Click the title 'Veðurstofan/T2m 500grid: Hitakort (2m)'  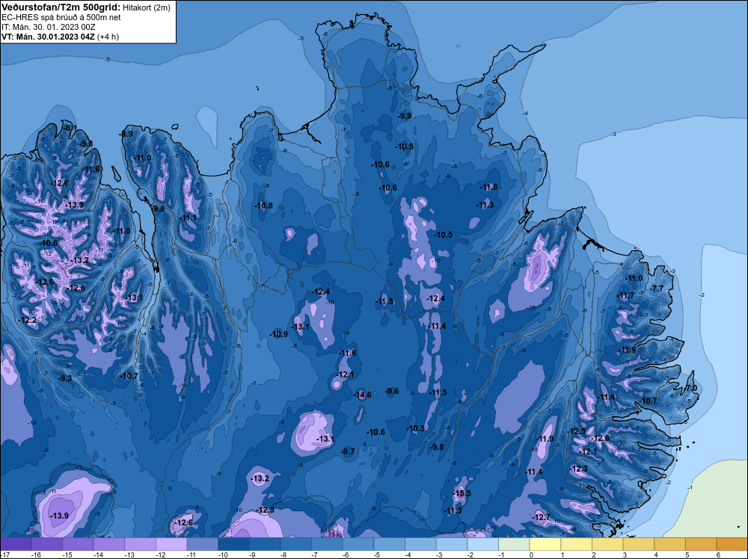(x=86, y=7)
